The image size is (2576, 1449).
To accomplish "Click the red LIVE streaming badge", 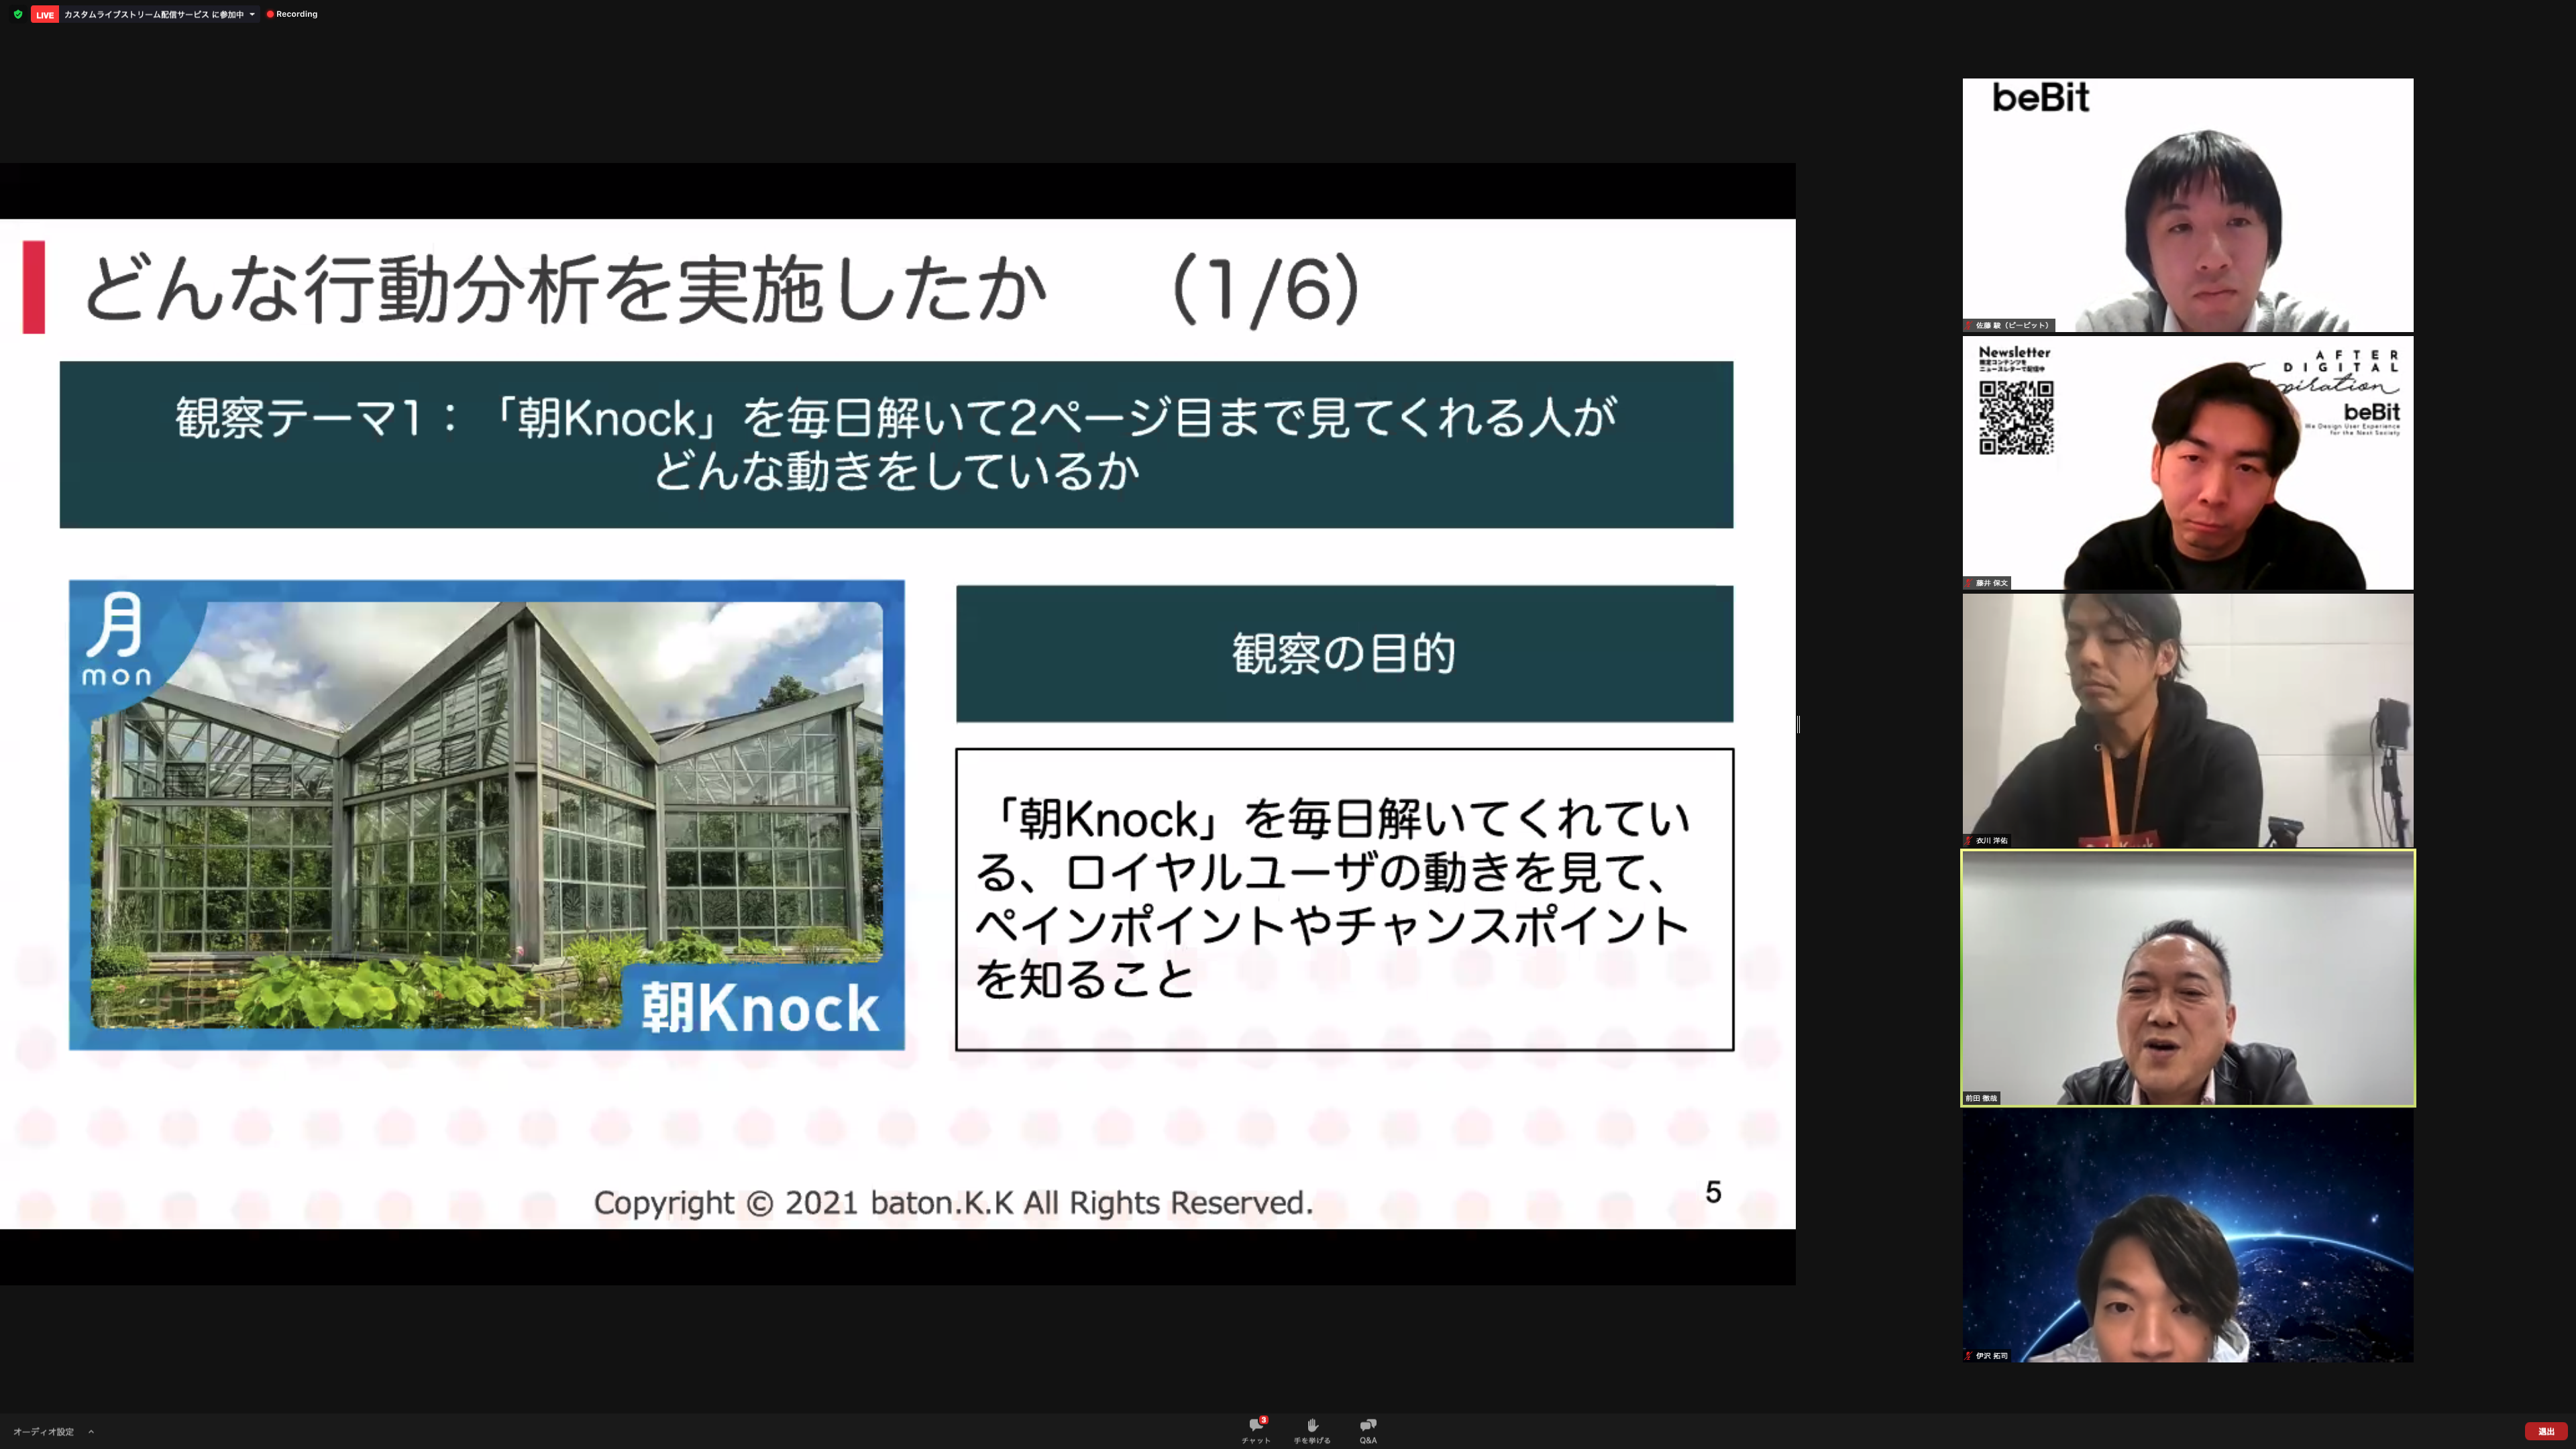I will [45, 14].
